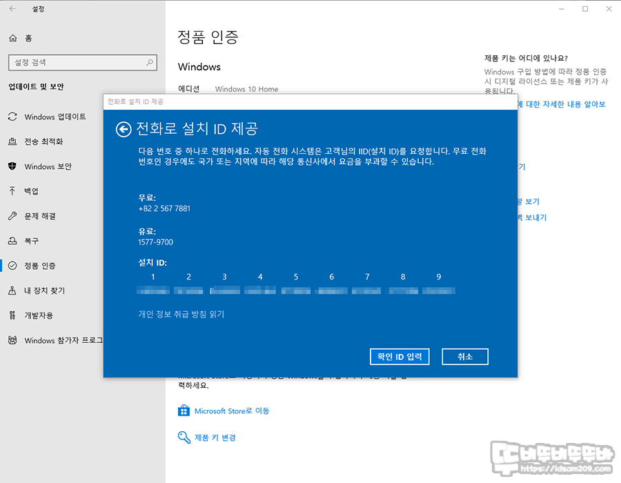Go to 홈 in Settings sidebar
Screen dimensions: 621x483
coord(28,38)
